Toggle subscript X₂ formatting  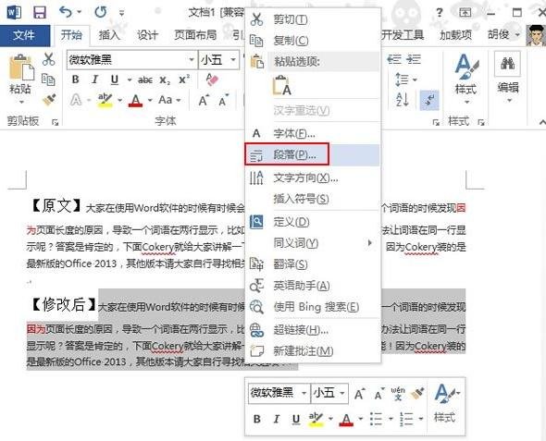[165, 80]
